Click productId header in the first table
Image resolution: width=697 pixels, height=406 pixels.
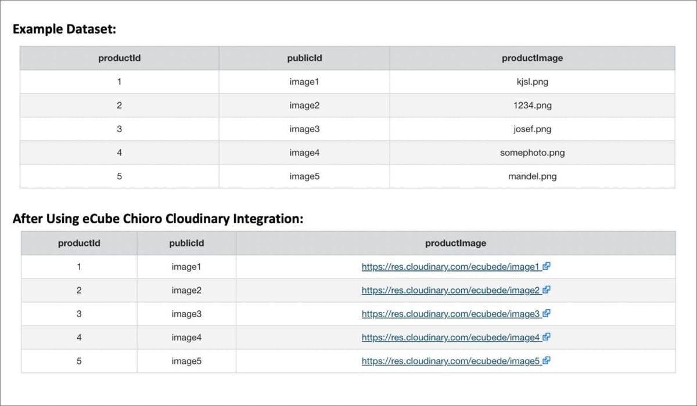[119, 58]
